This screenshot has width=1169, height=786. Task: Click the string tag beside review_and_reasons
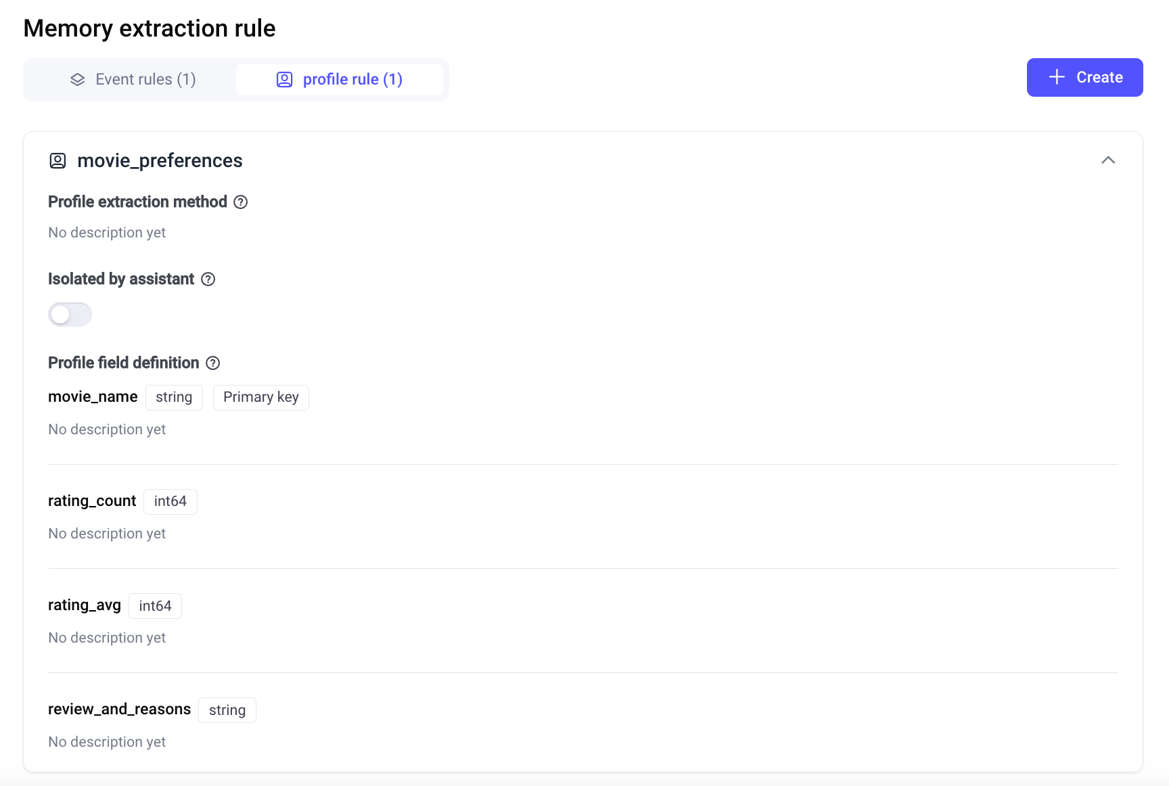(x=227, y=710)
